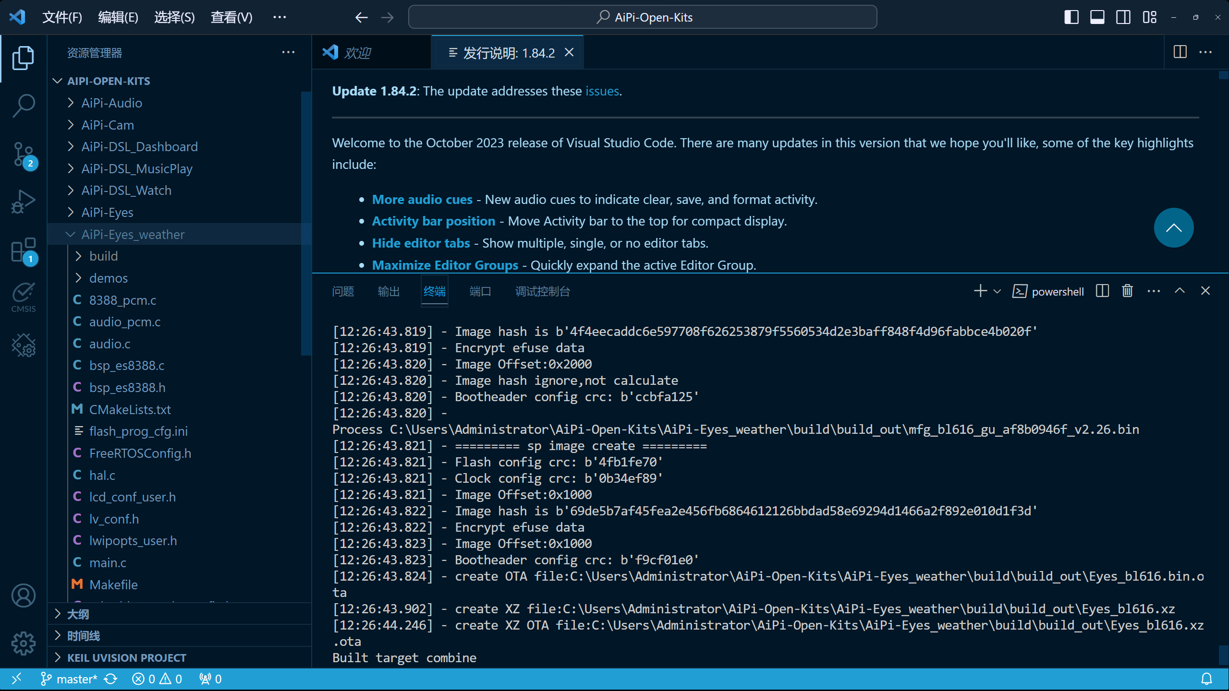Open the 查看(V) menu
Viewport: 1229px width, 691px height.
pos(231,18)
